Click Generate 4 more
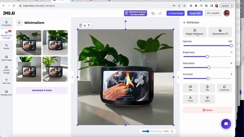Image resolution: width=244 pixels, height=137 pixels. point(42,90)
